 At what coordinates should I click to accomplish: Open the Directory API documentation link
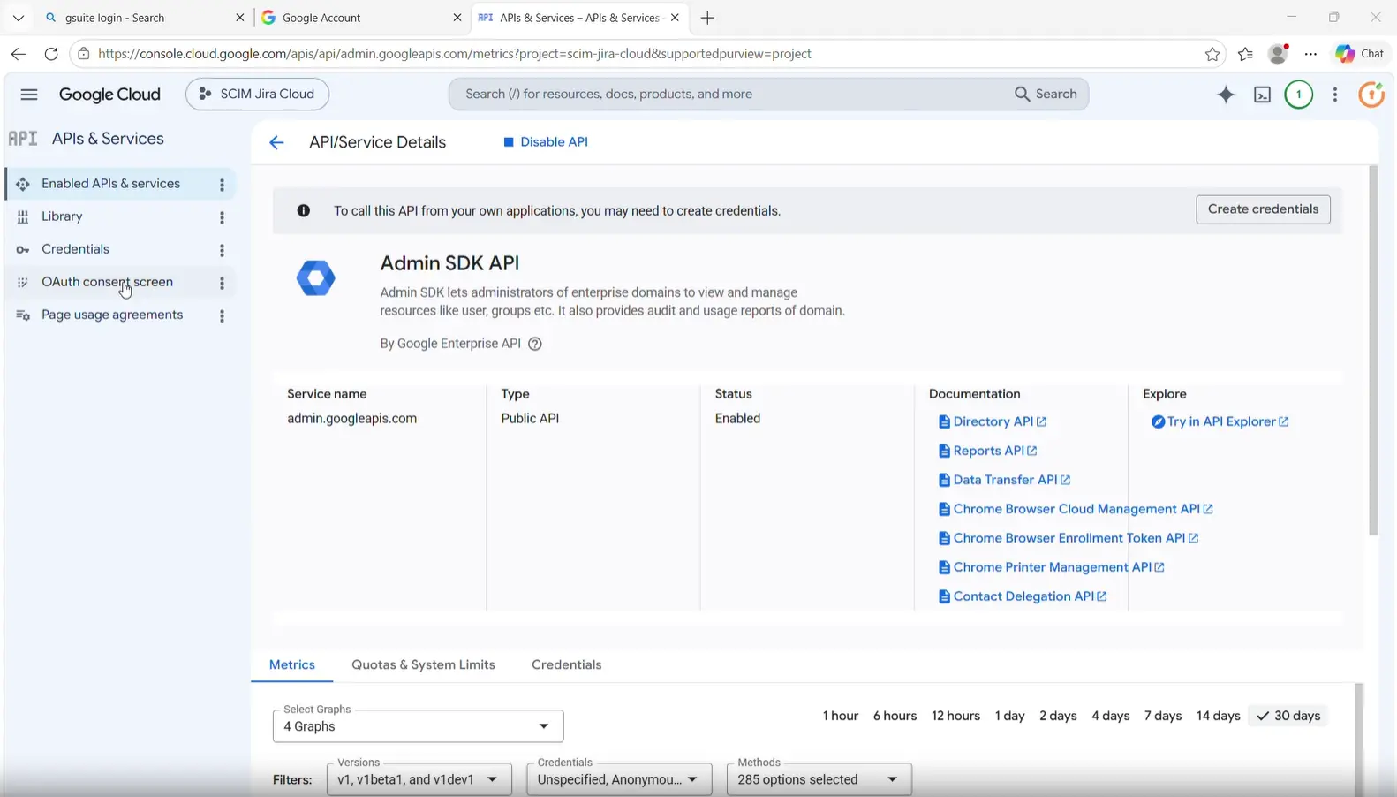[992, 421]
